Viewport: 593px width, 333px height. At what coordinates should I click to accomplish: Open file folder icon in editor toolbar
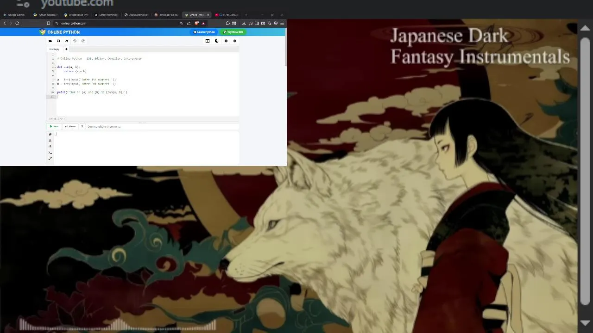(50, 41)
